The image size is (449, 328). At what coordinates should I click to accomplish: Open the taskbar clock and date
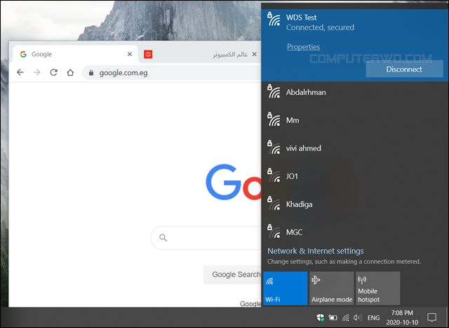402,317
